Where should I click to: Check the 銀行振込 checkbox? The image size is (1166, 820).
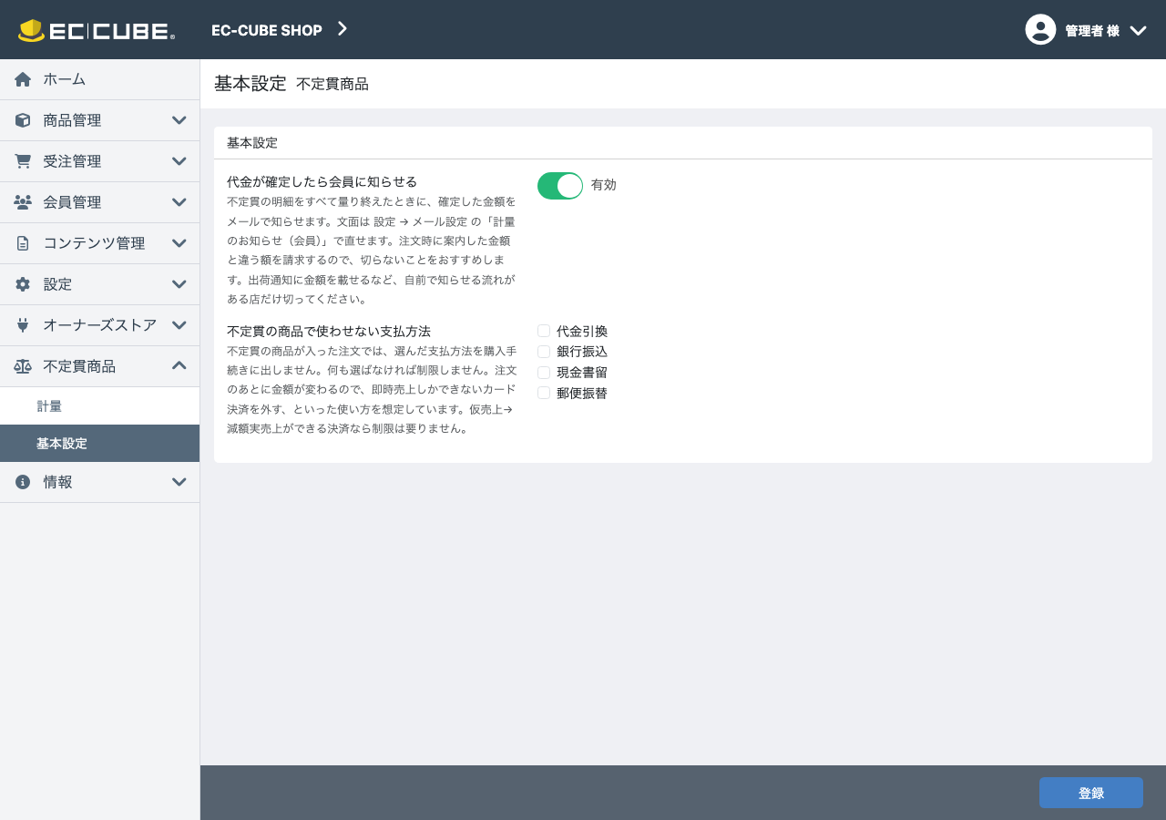pyautogui.click(x=544, y=352)
